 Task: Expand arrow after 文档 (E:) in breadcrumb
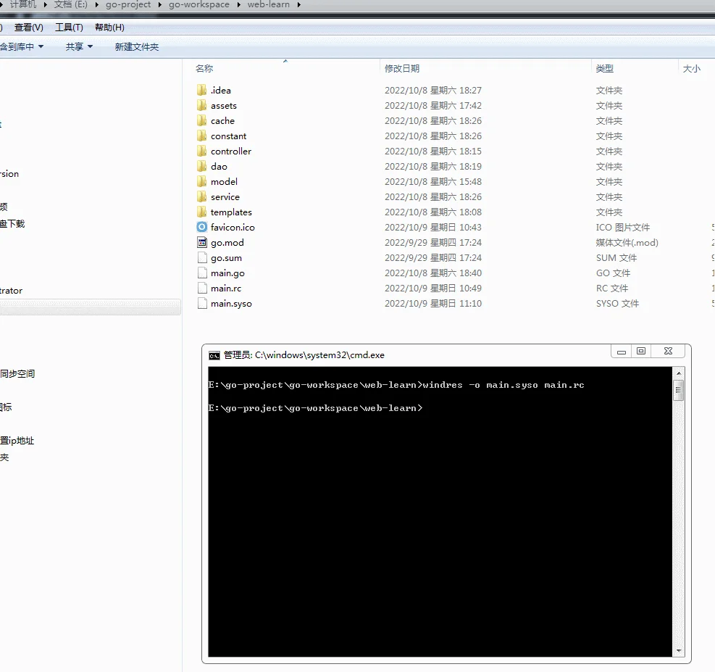(96, 4)
